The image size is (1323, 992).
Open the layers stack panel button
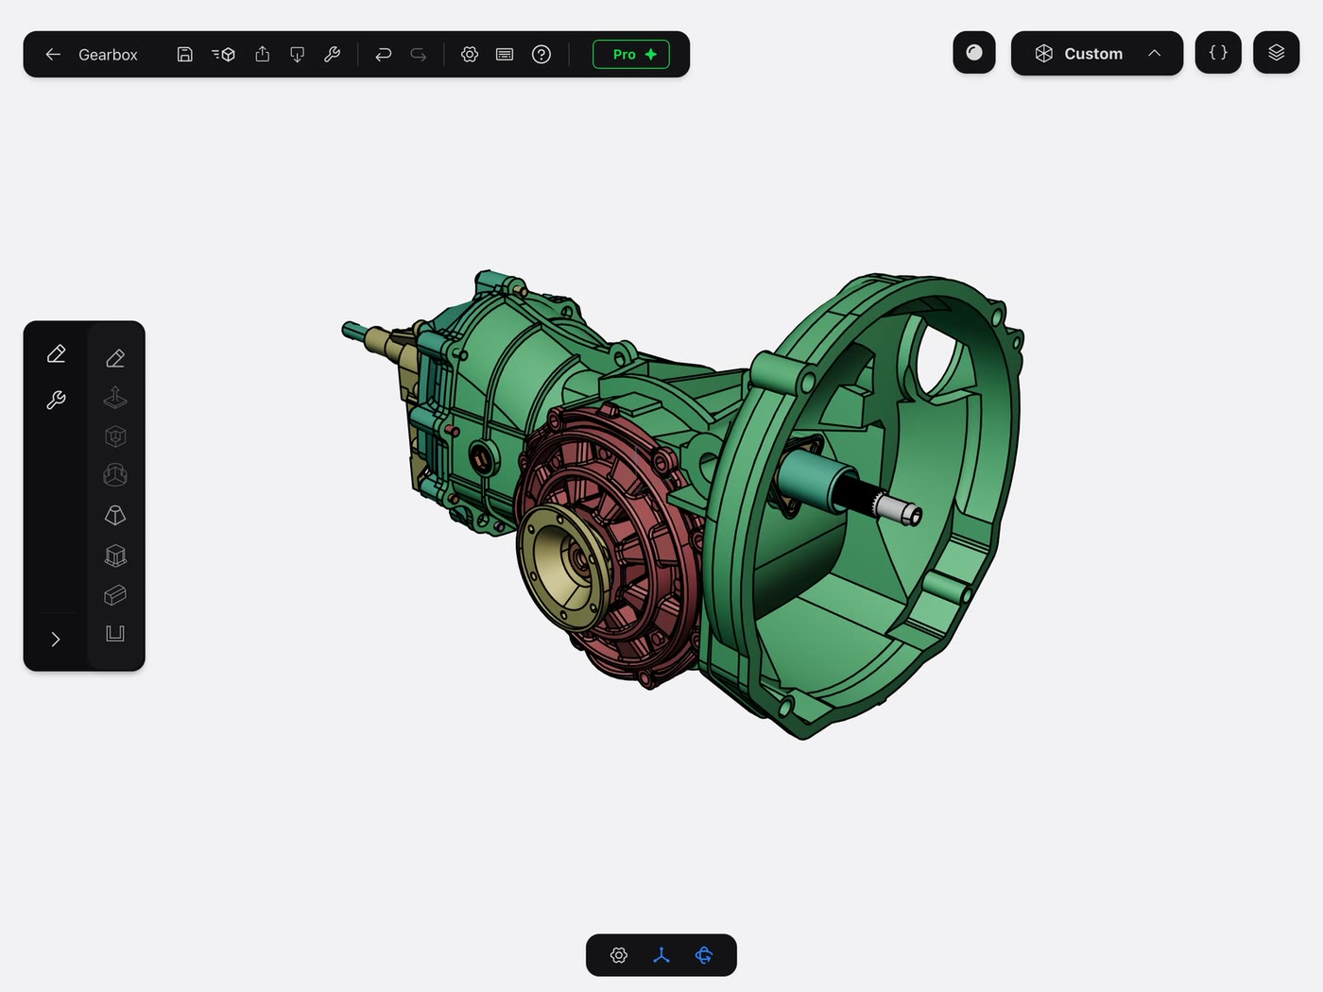point(1277,53)
